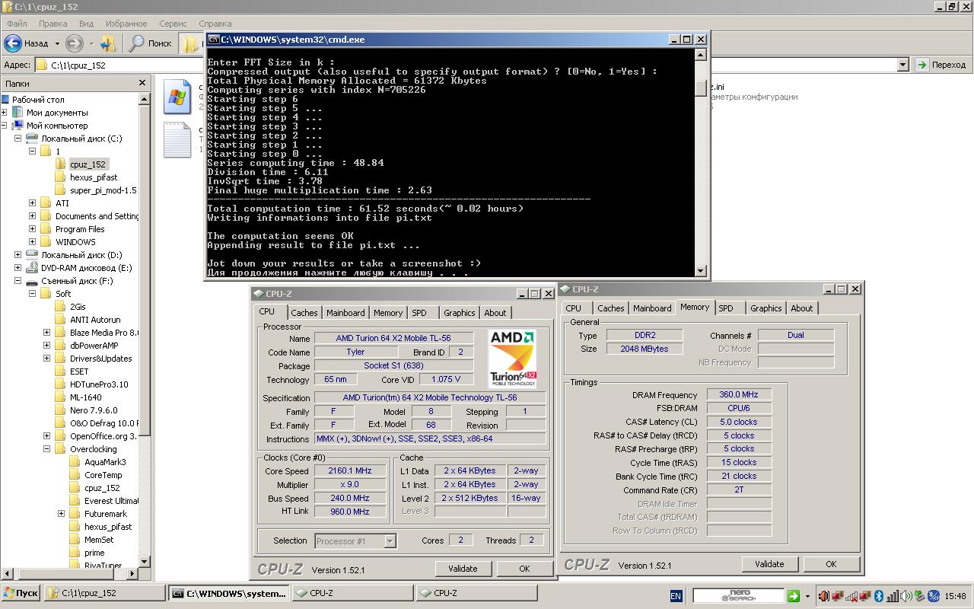Click the Safely Remove Hardware tray icon
This screenshot has width=974, height=609.
[919, 596]
